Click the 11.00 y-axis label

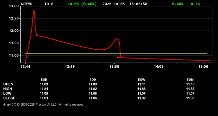click(14, 55)
